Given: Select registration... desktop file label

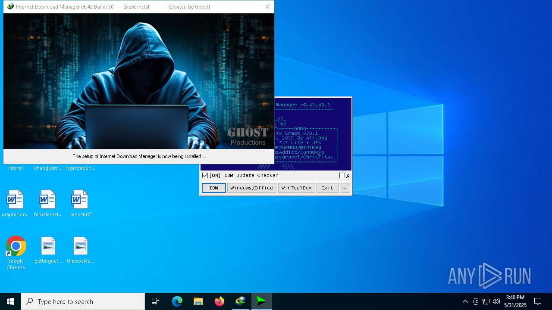Looking at the screenshot, I should (80, 168).
